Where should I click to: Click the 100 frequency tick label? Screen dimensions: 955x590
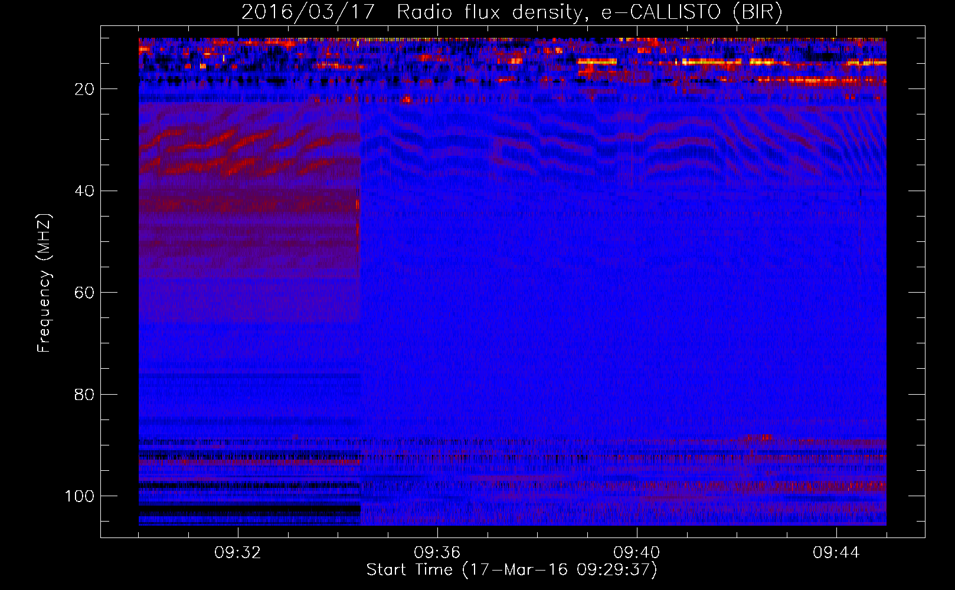(80, 496)
